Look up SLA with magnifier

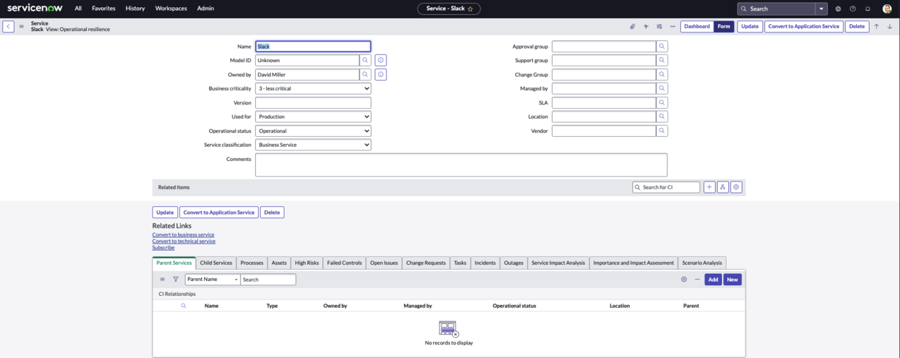tap(662, 102)
